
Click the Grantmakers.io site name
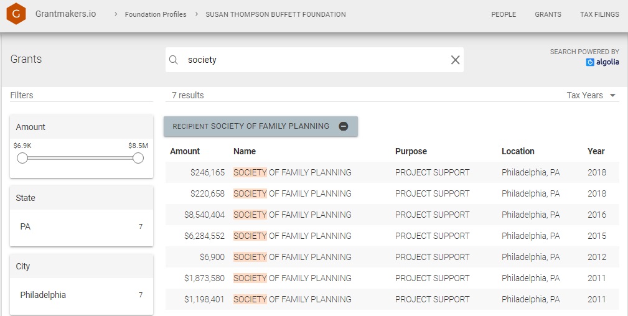point(66,14)
